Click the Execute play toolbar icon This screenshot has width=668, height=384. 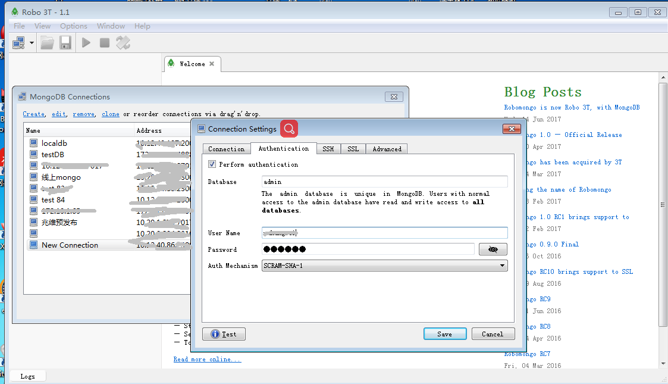click(86, 43)
